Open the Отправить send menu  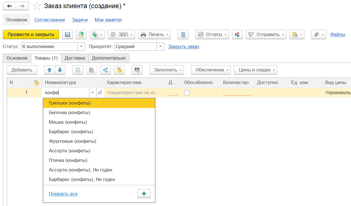(266, 35)
